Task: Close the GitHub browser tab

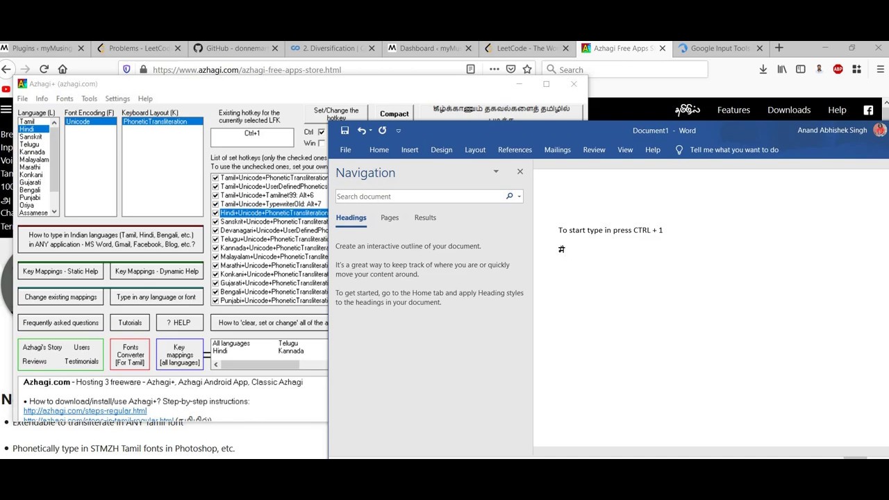Action: click(275, 49)
